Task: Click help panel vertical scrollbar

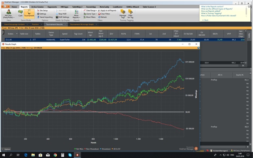Action: (x=246, y=11)
